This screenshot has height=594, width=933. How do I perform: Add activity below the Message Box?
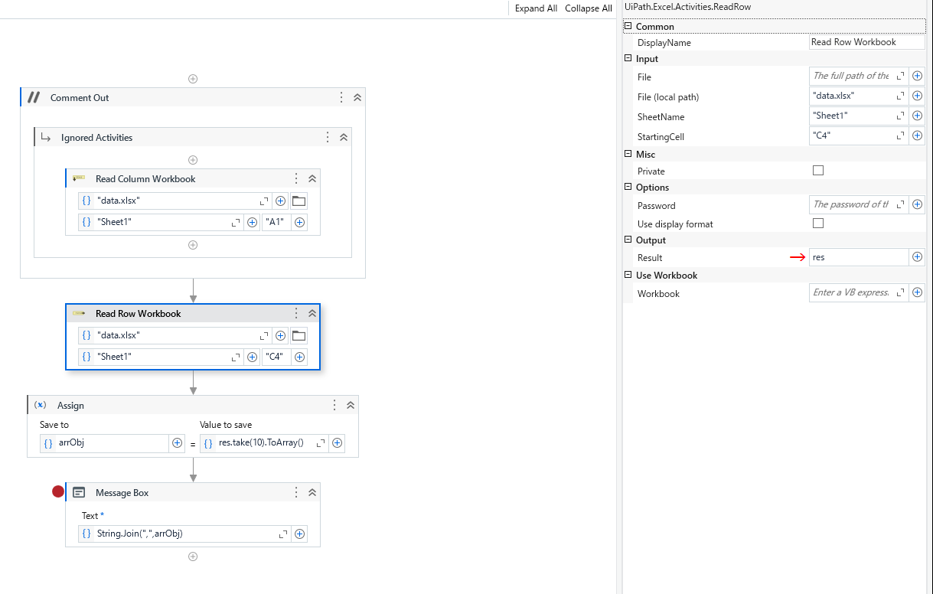[x=193, y=556]
